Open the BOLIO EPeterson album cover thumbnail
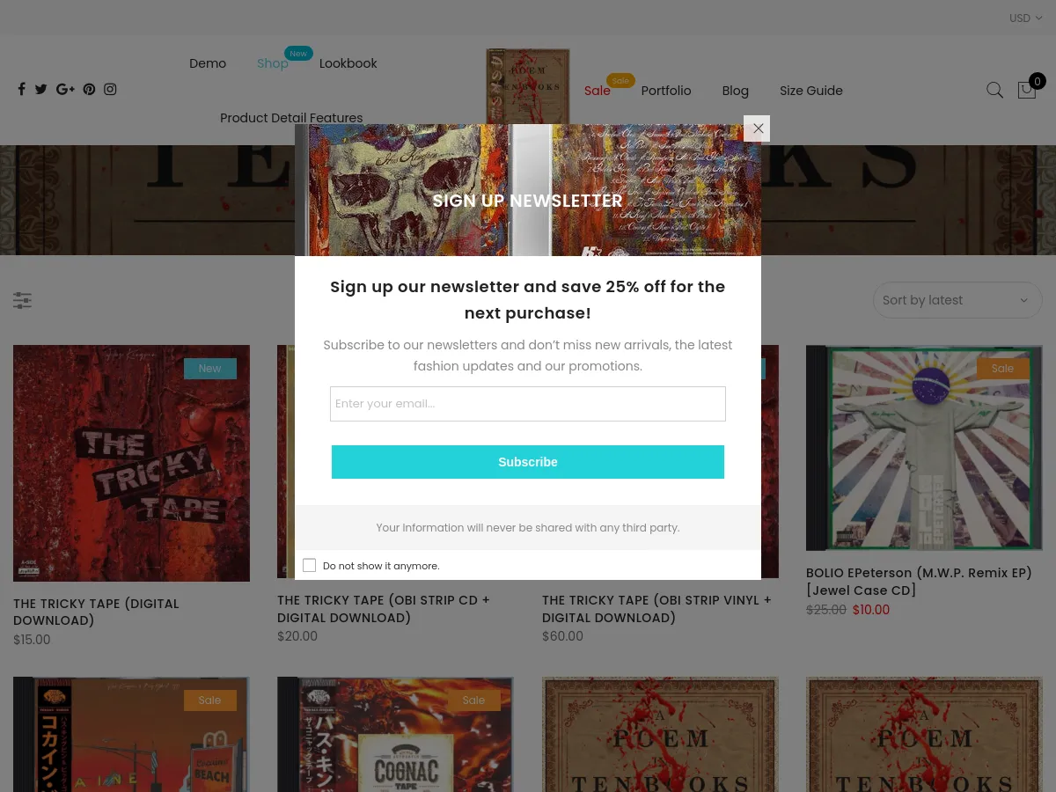The height and width of the screenshot is (792, 1056). click(924, 448)
